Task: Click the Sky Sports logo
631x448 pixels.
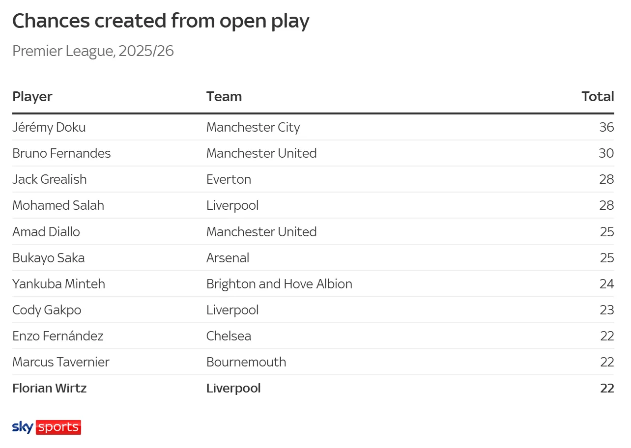Action: point(47,427)
